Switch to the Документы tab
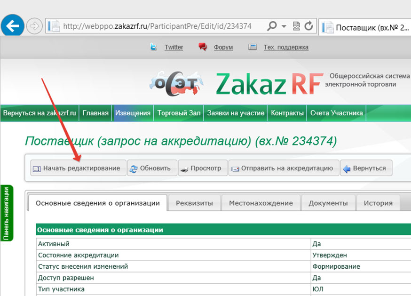The height and width of the screenshot is (296, 411). pos(328,203)
